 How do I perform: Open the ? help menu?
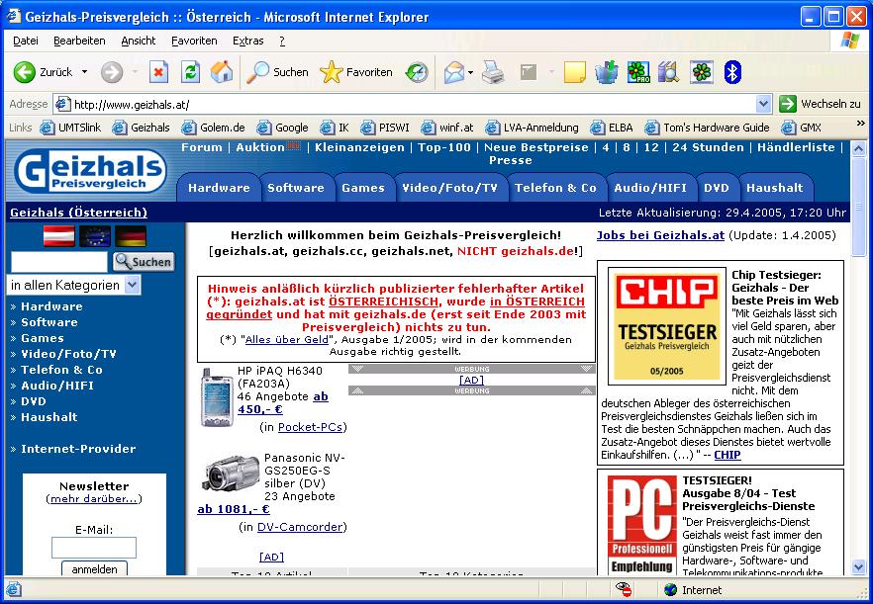click(282, 41)
